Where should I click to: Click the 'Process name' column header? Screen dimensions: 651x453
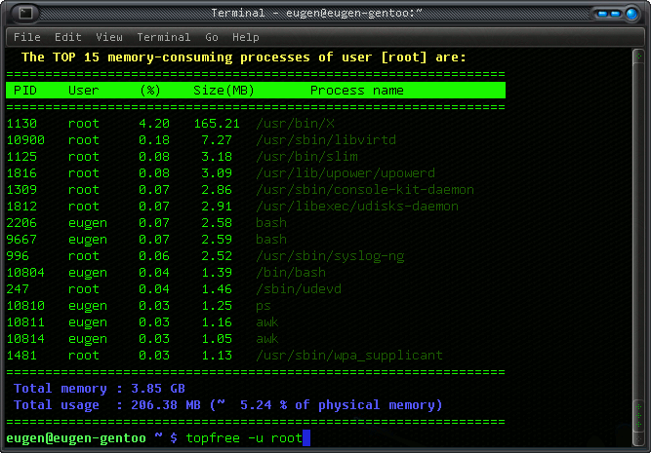[x=357, y=91]
